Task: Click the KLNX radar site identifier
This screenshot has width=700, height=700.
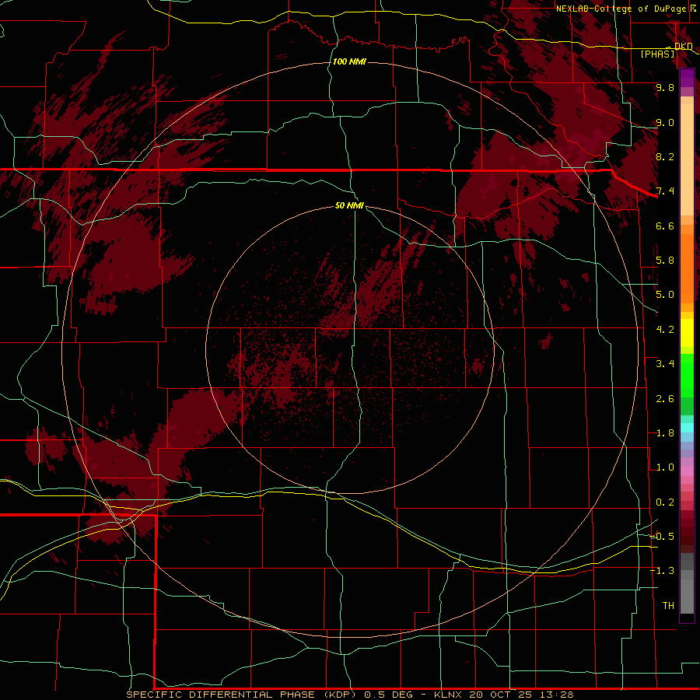Action: [448, 695]
